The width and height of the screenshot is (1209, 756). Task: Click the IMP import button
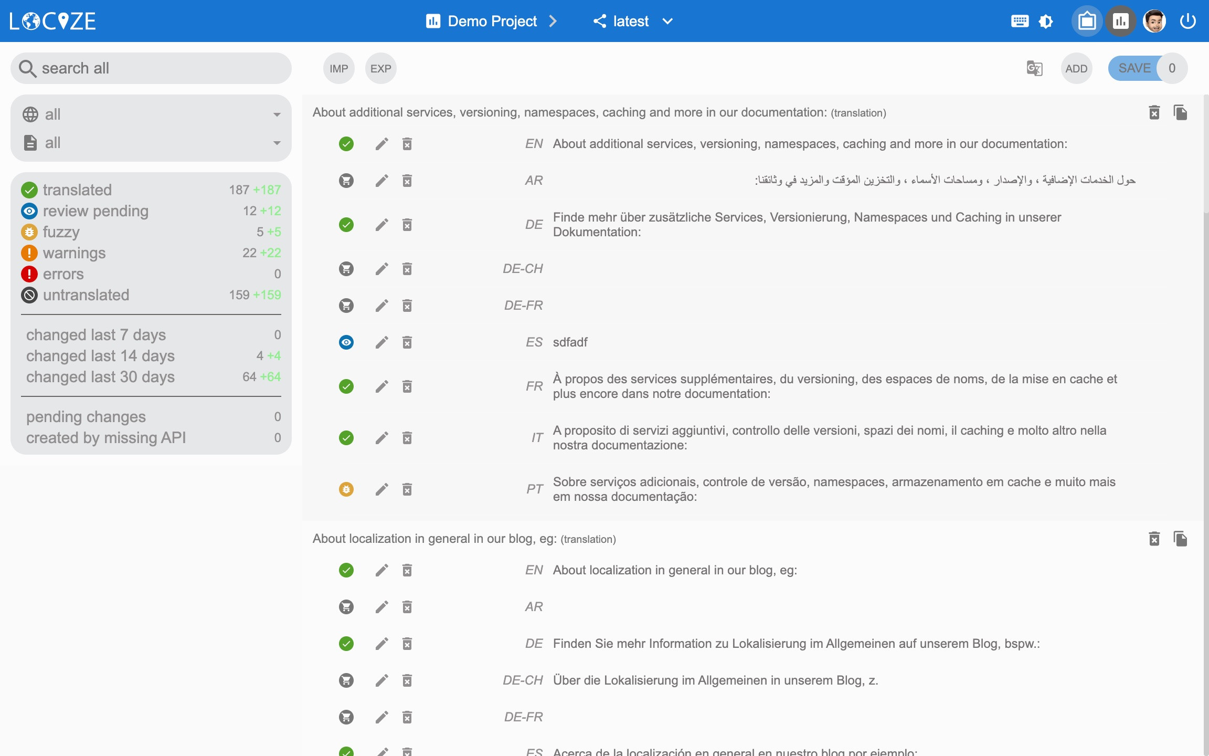tap(338, 68)
